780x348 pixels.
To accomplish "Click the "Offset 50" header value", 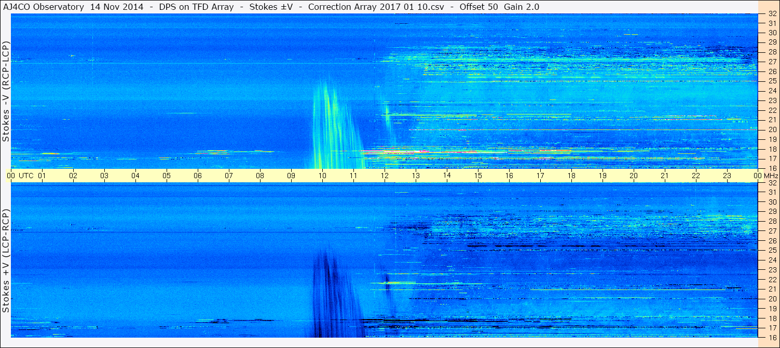I will click(478, 7).
